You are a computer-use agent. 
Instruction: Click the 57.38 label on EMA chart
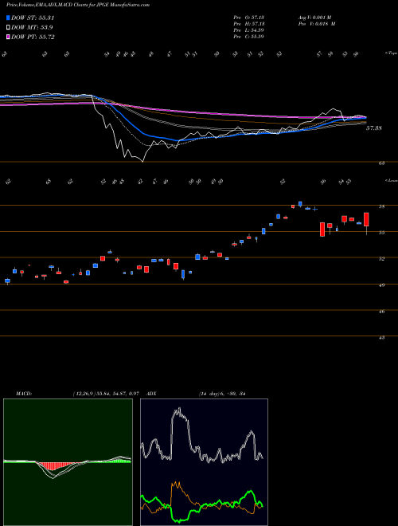click(374, 128)
